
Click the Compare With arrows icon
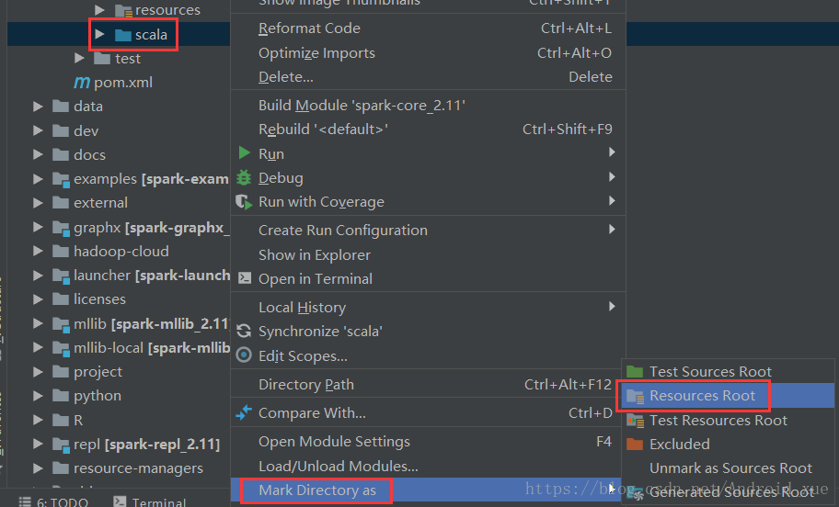coord(244,412)
